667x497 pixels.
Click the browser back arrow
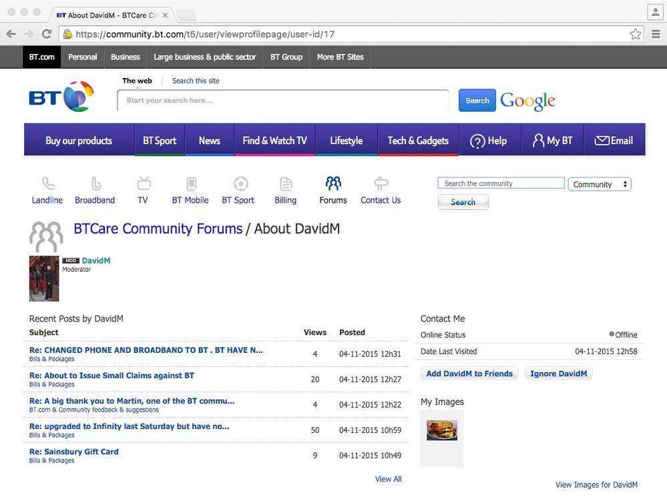(11, 34)
